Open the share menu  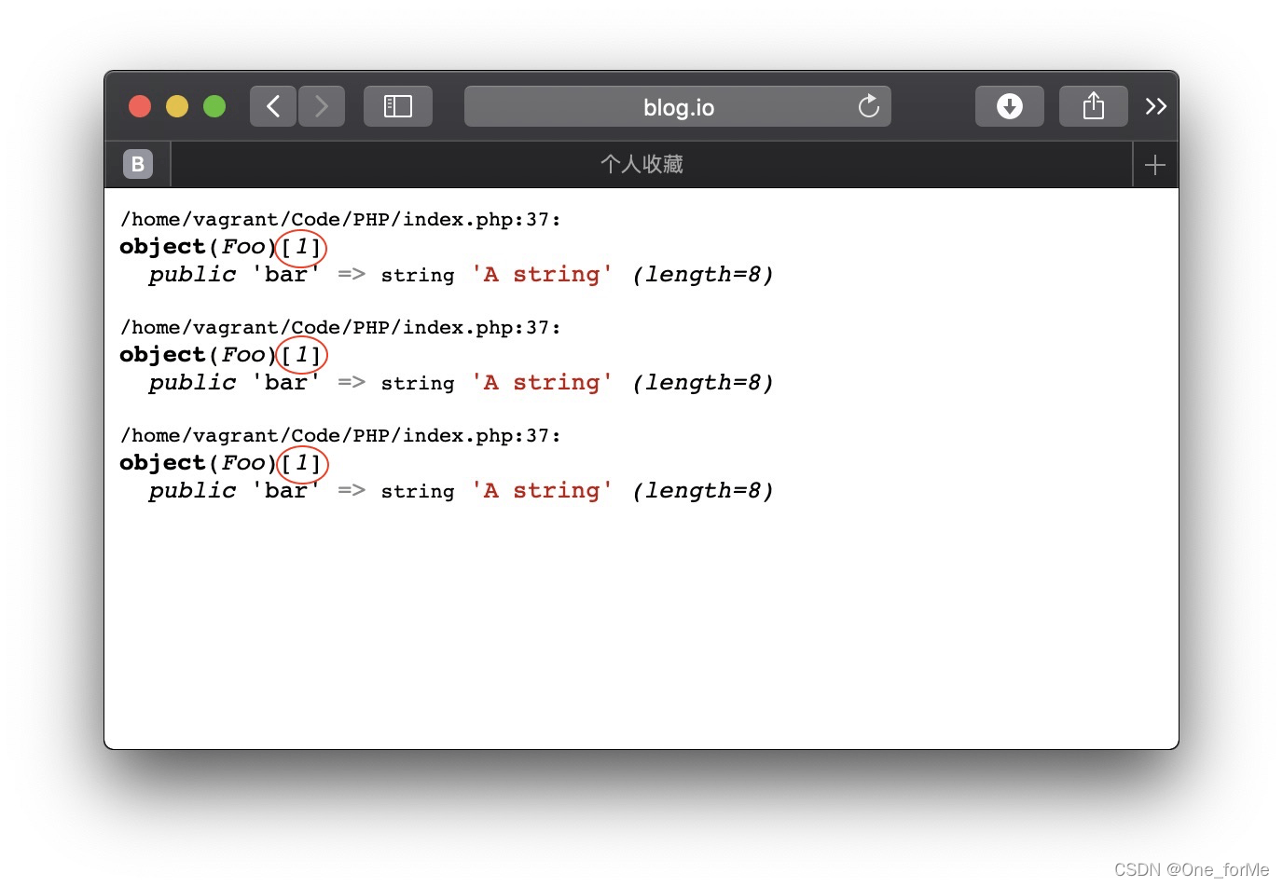tap(1094, 106)
